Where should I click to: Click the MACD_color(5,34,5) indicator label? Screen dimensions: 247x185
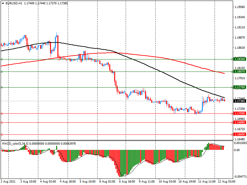coord(15,144)
